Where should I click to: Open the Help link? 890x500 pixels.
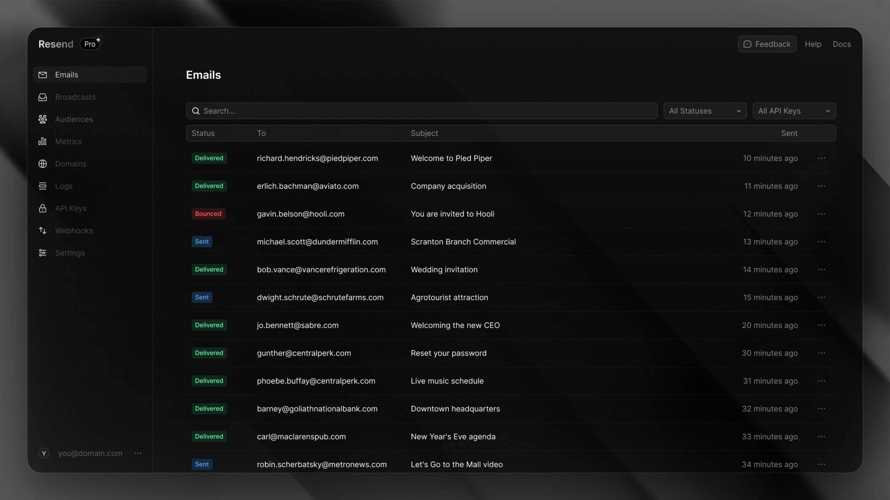pyautogui.click(x=813, y=44)
